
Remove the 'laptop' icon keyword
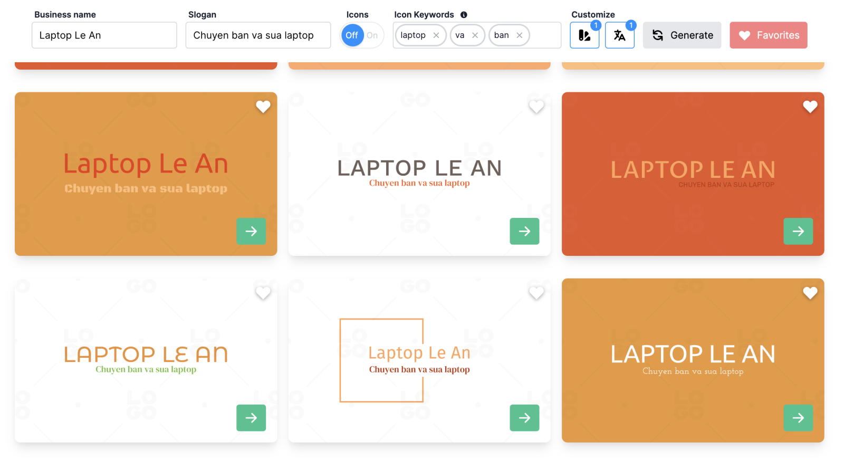click(436, 35)
